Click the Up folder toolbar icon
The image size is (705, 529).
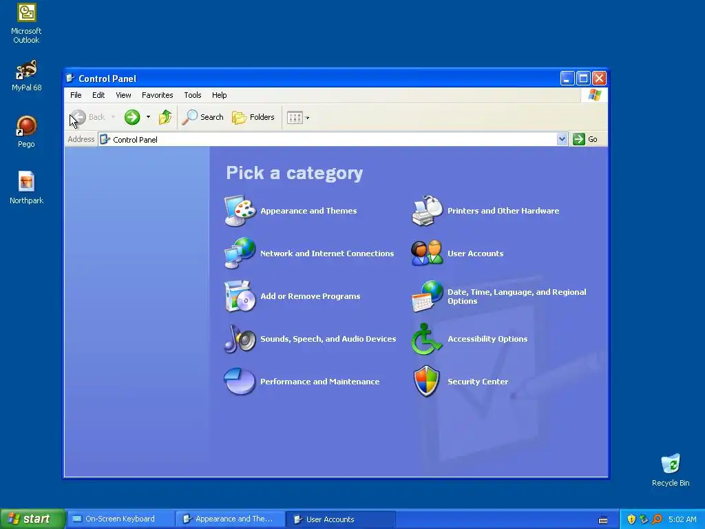(165, 117)
